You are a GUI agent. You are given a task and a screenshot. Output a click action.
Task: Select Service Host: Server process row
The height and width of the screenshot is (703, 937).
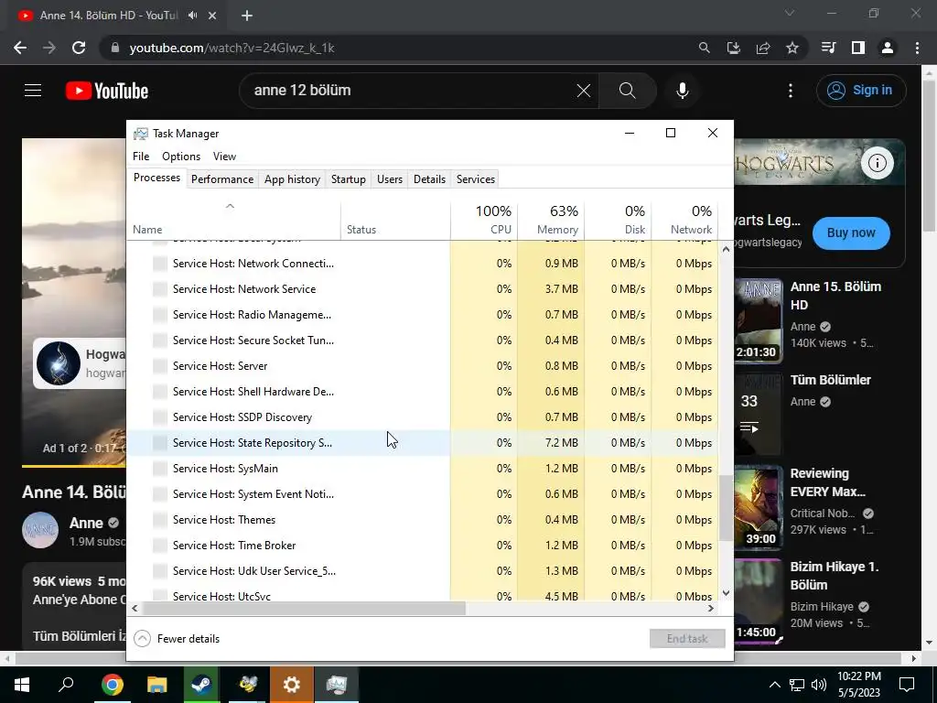click(x=423, y=366)
